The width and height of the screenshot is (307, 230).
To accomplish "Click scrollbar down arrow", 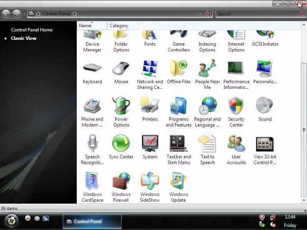I will [x=304, y=200].
